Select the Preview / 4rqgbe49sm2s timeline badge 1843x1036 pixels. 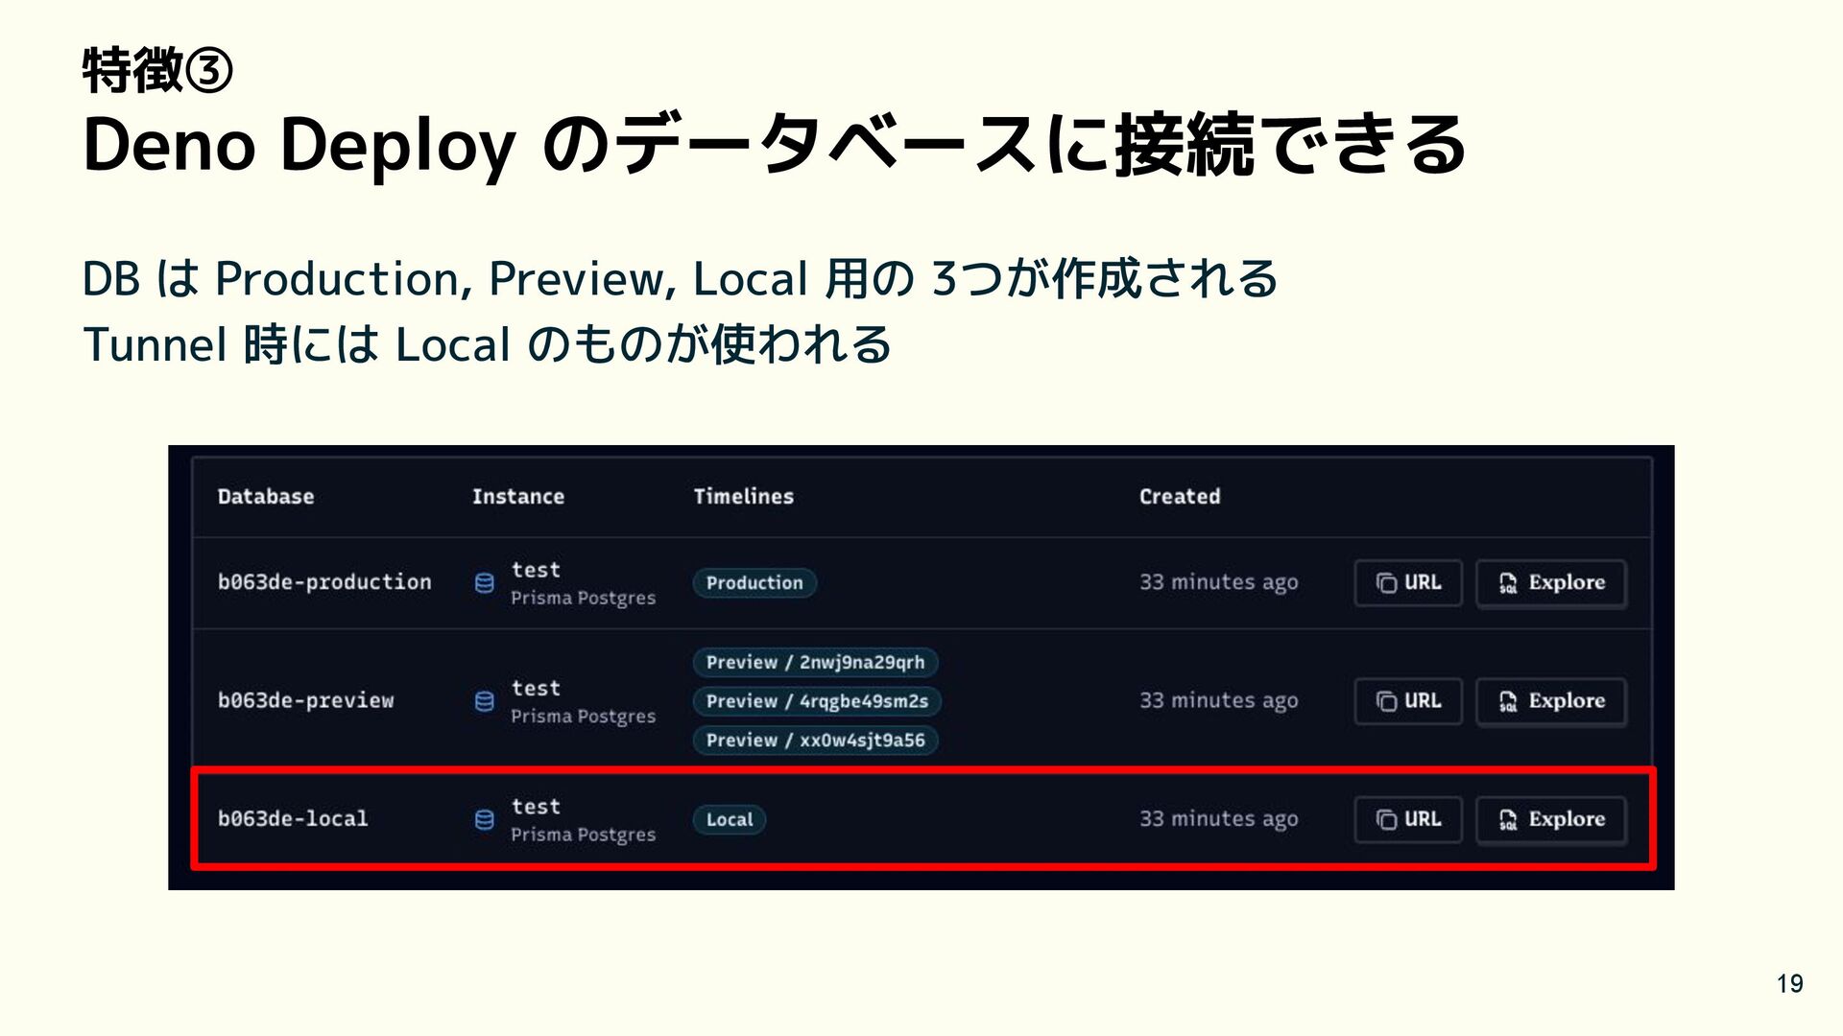click(817, 701)
